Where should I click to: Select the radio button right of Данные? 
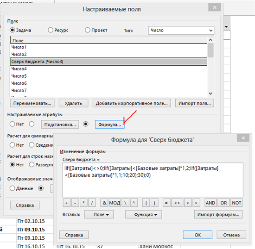pos(41,188)
